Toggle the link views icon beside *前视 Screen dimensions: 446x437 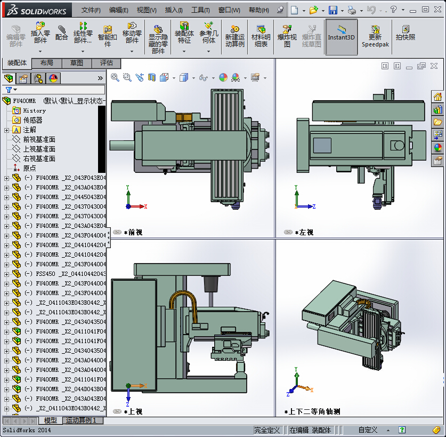pyautogui.click(x=117, y=233)
